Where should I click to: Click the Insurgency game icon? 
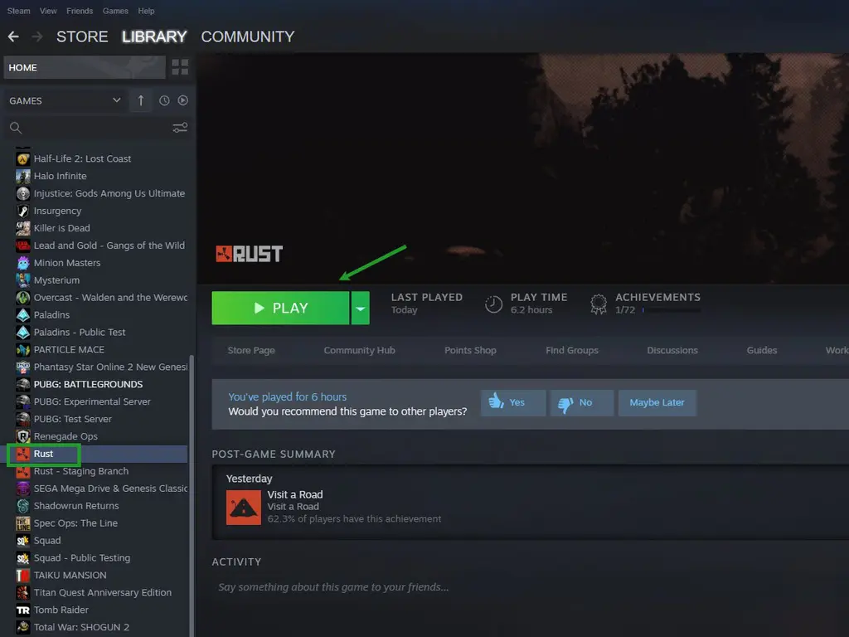(x=22, y=211)
